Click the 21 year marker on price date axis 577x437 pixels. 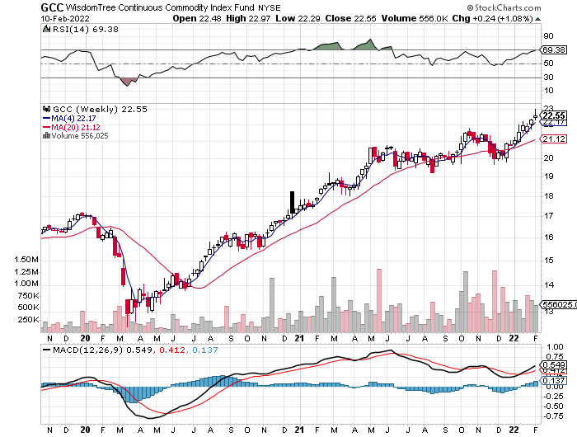point(299,338)
